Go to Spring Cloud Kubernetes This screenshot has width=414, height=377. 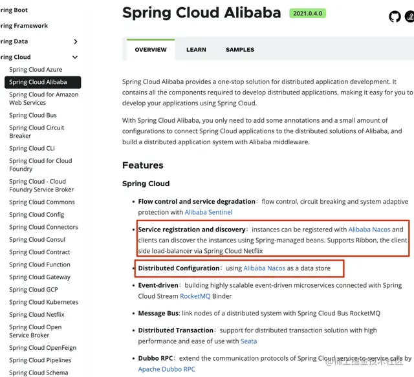pyautogui.click(x=43, y=302)
